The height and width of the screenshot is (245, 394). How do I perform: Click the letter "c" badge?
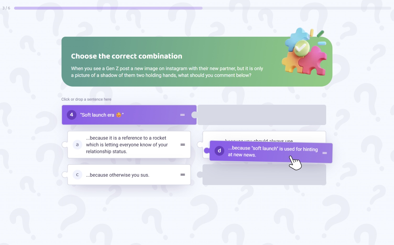[77, 175]
